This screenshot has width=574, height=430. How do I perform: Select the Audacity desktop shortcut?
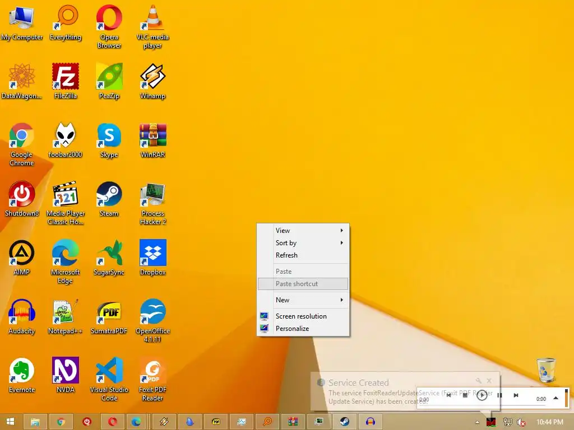22,317
